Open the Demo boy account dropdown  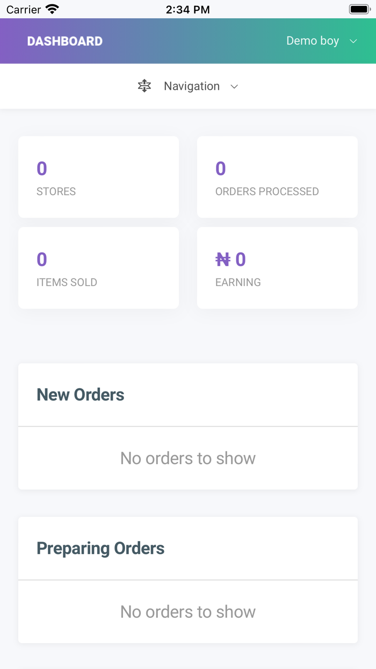click(x=322, y=41)
